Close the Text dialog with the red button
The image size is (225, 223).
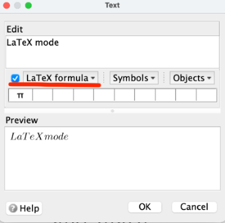7,6
